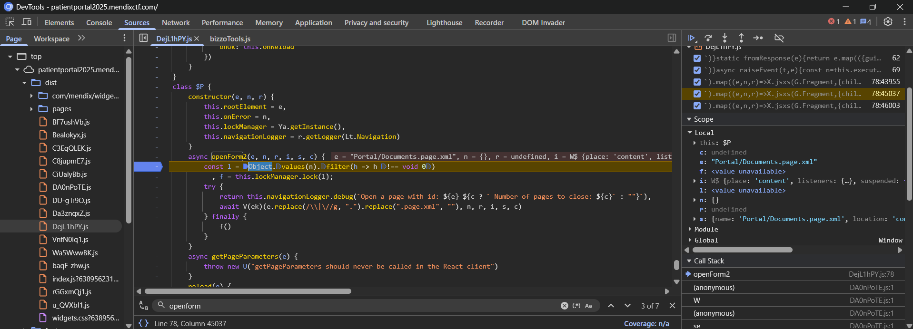
Task: Step into next function call
Action: 724,38
